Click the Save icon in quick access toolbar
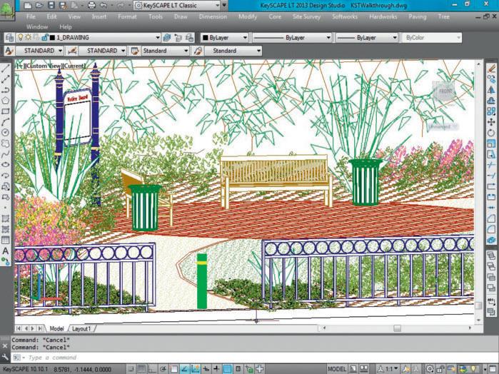Viewport: 499px width, 374px height. click(51, 5)
